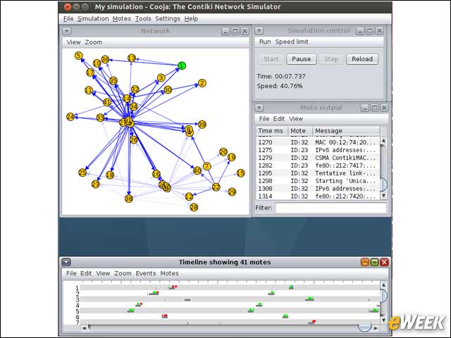The width and height of the screenshot is (451, 338).
Task: Open the Mote output panel dropdown arrow
Action: pyautogui.click(x=259, y=108)
